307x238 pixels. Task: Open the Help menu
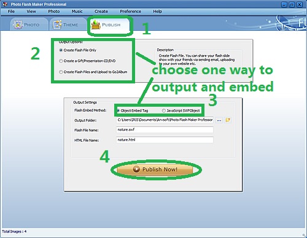click(x=157, y=12)
